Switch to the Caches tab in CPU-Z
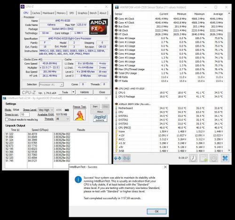 (x=36, y=13)
